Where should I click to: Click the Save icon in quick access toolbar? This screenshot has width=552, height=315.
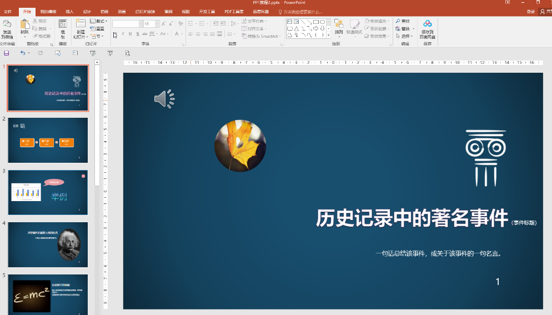(6, 53)
